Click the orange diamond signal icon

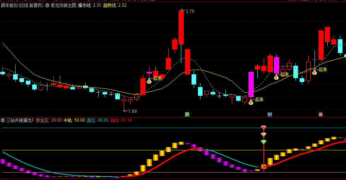coord(264,134)
